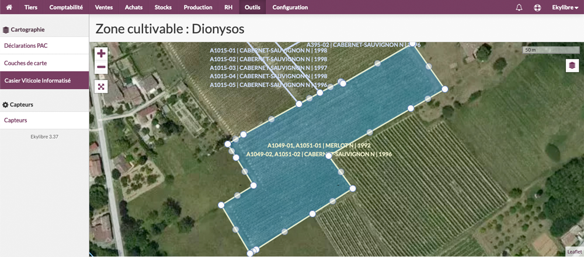Toggle fullscreen map view
The image size is (584, 257).
point(101,87)
